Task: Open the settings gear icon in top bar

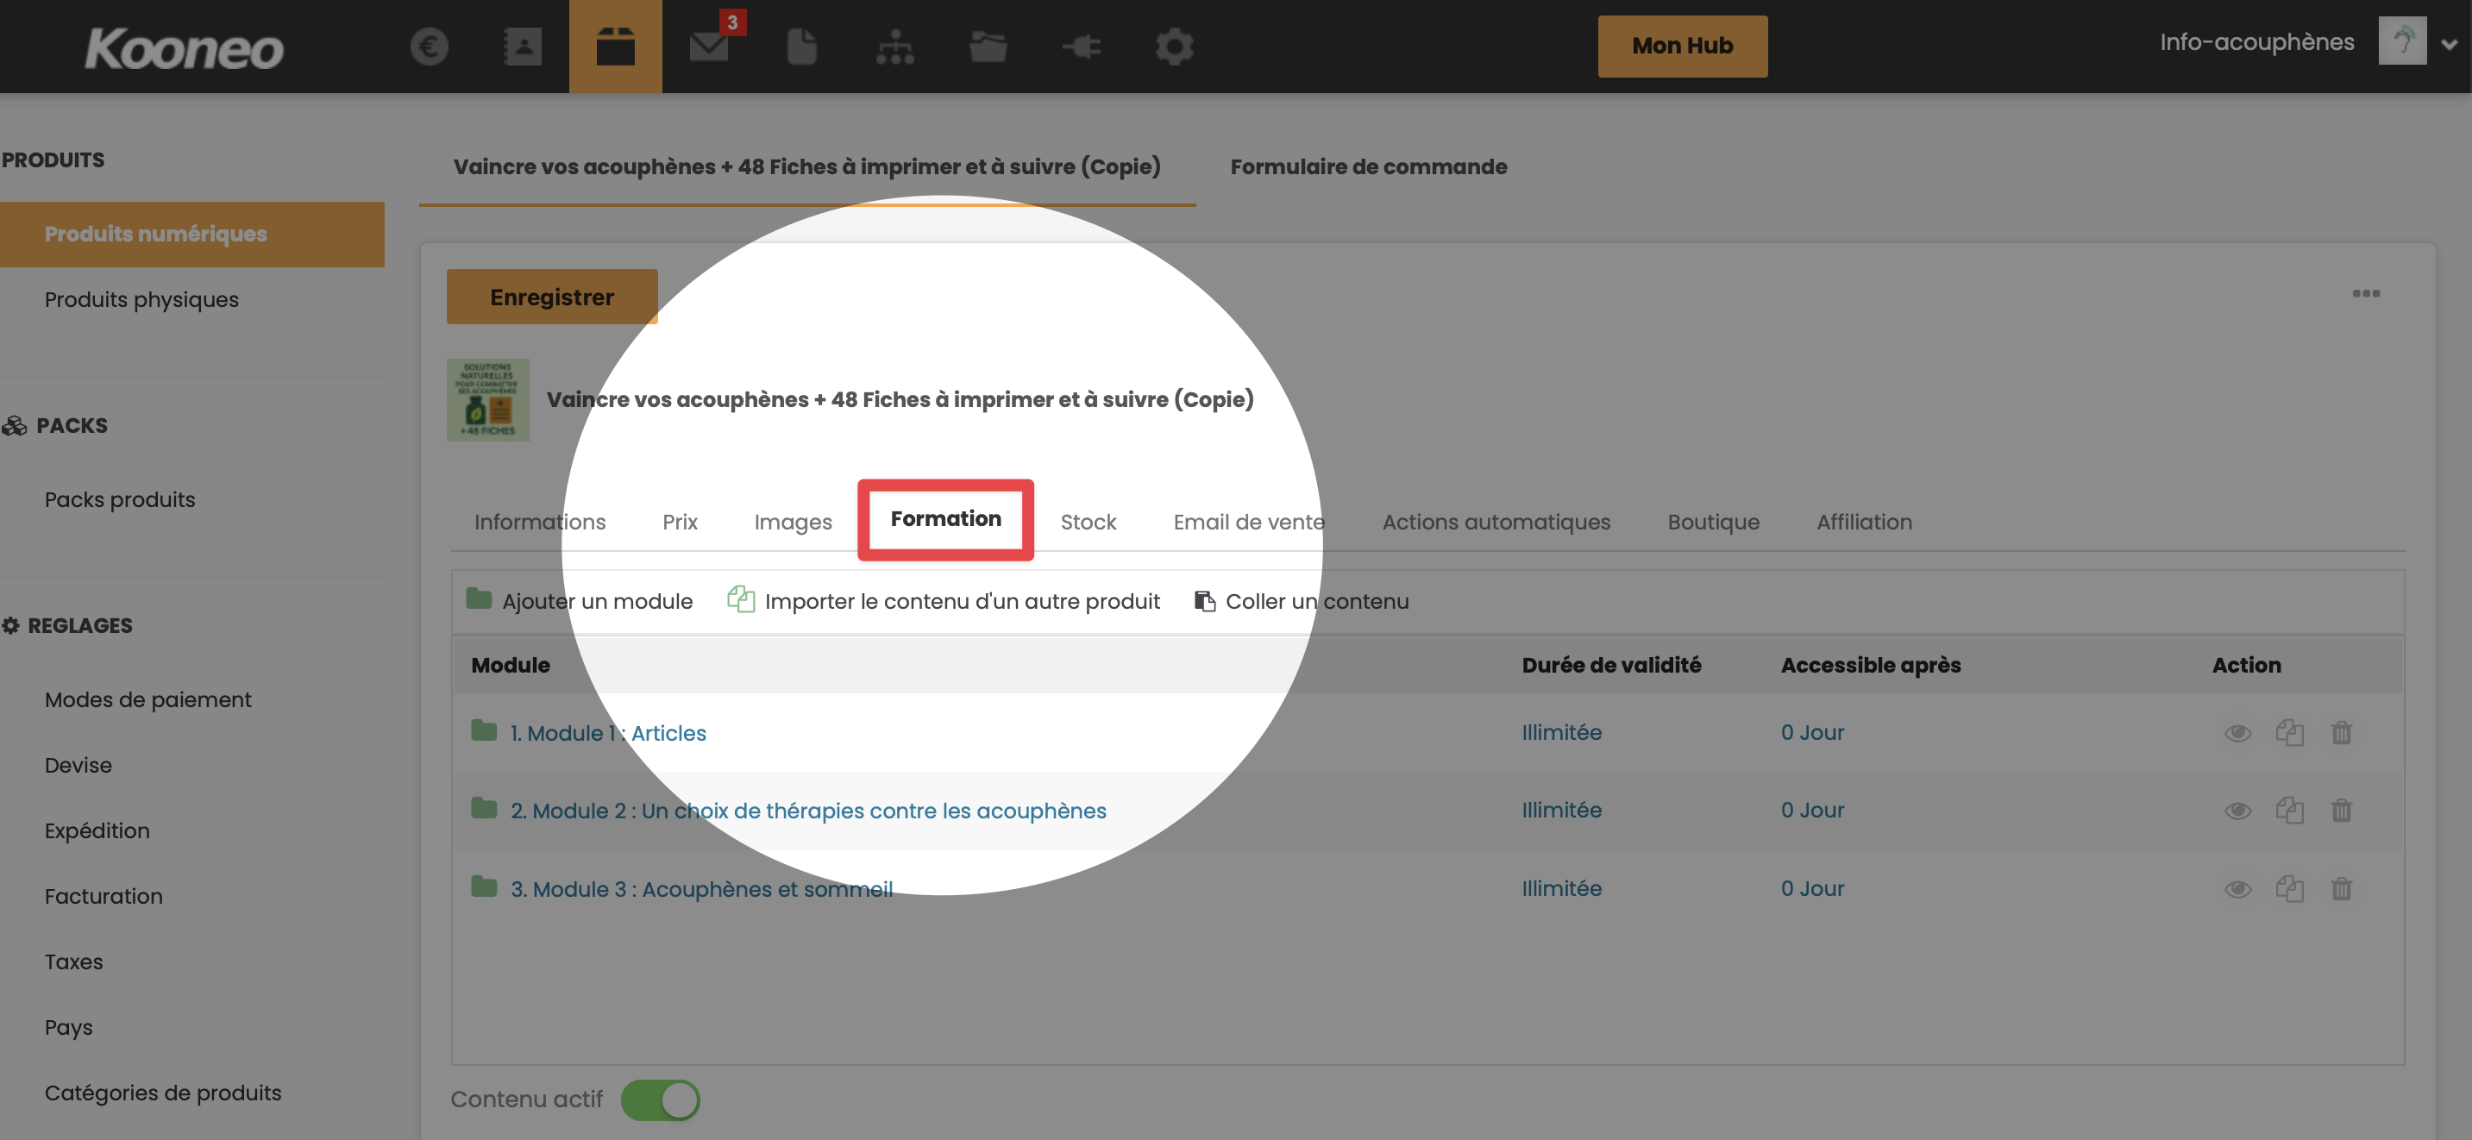Action: point(1174,46)
